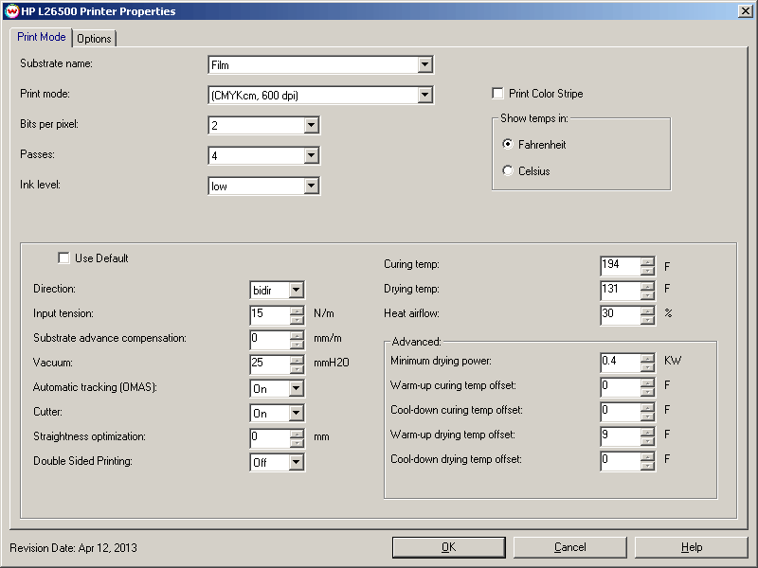Expand the Double Sided Printing dropdown

pos(296,463)
